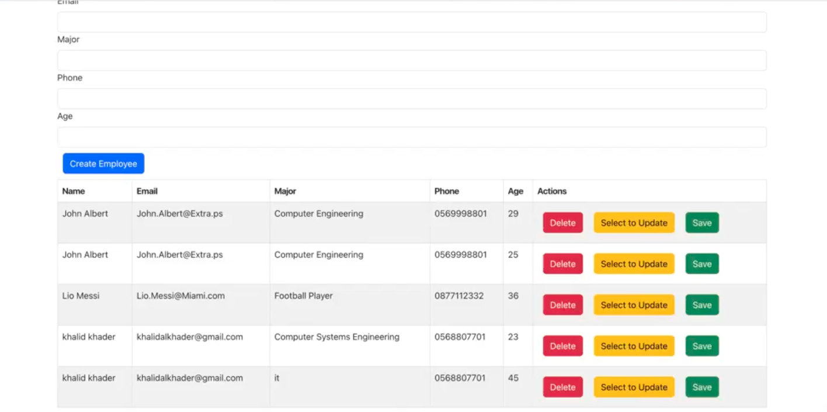Click the Email column header
Image resolution: width=827 pixels, height=412 pixels.
pyautogui.click(x=147, y=191)
